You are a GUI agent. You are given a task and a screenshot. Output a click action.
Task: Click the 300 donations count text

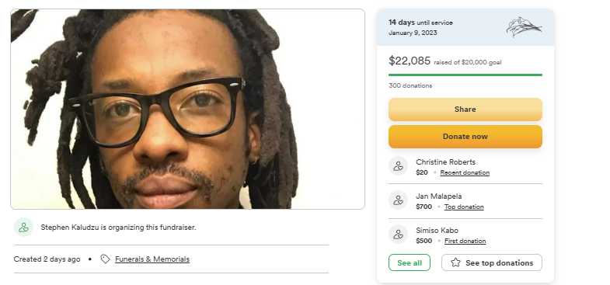[x=410, y=85]
